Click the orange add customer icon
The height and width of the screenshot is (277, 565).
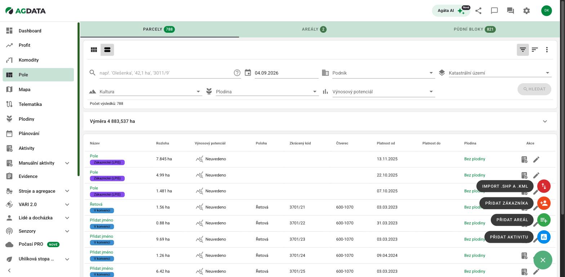tap(544, 203)
